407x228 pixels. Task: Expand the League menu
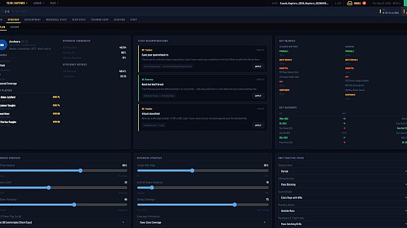coord(39,3)
